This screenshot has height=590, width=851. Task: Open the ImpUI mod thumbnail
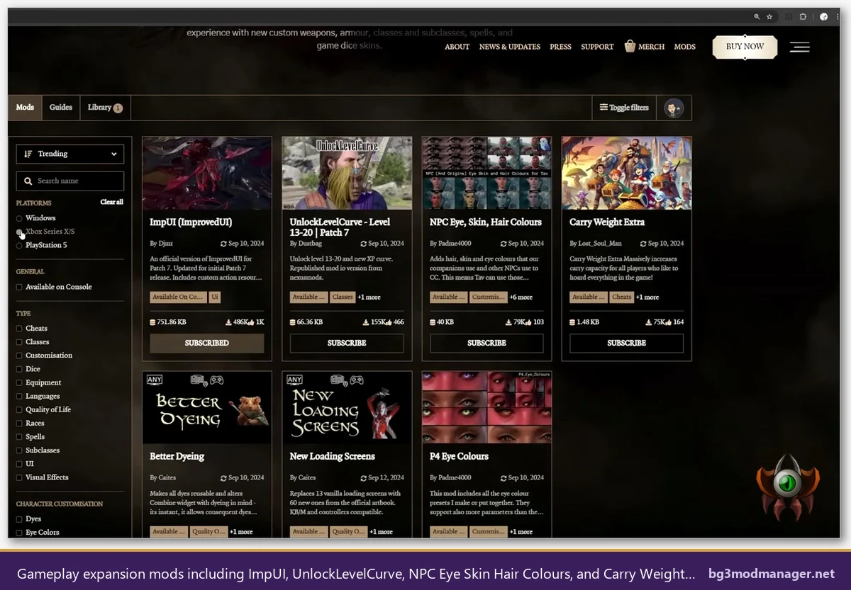click(x=207, y=174)
